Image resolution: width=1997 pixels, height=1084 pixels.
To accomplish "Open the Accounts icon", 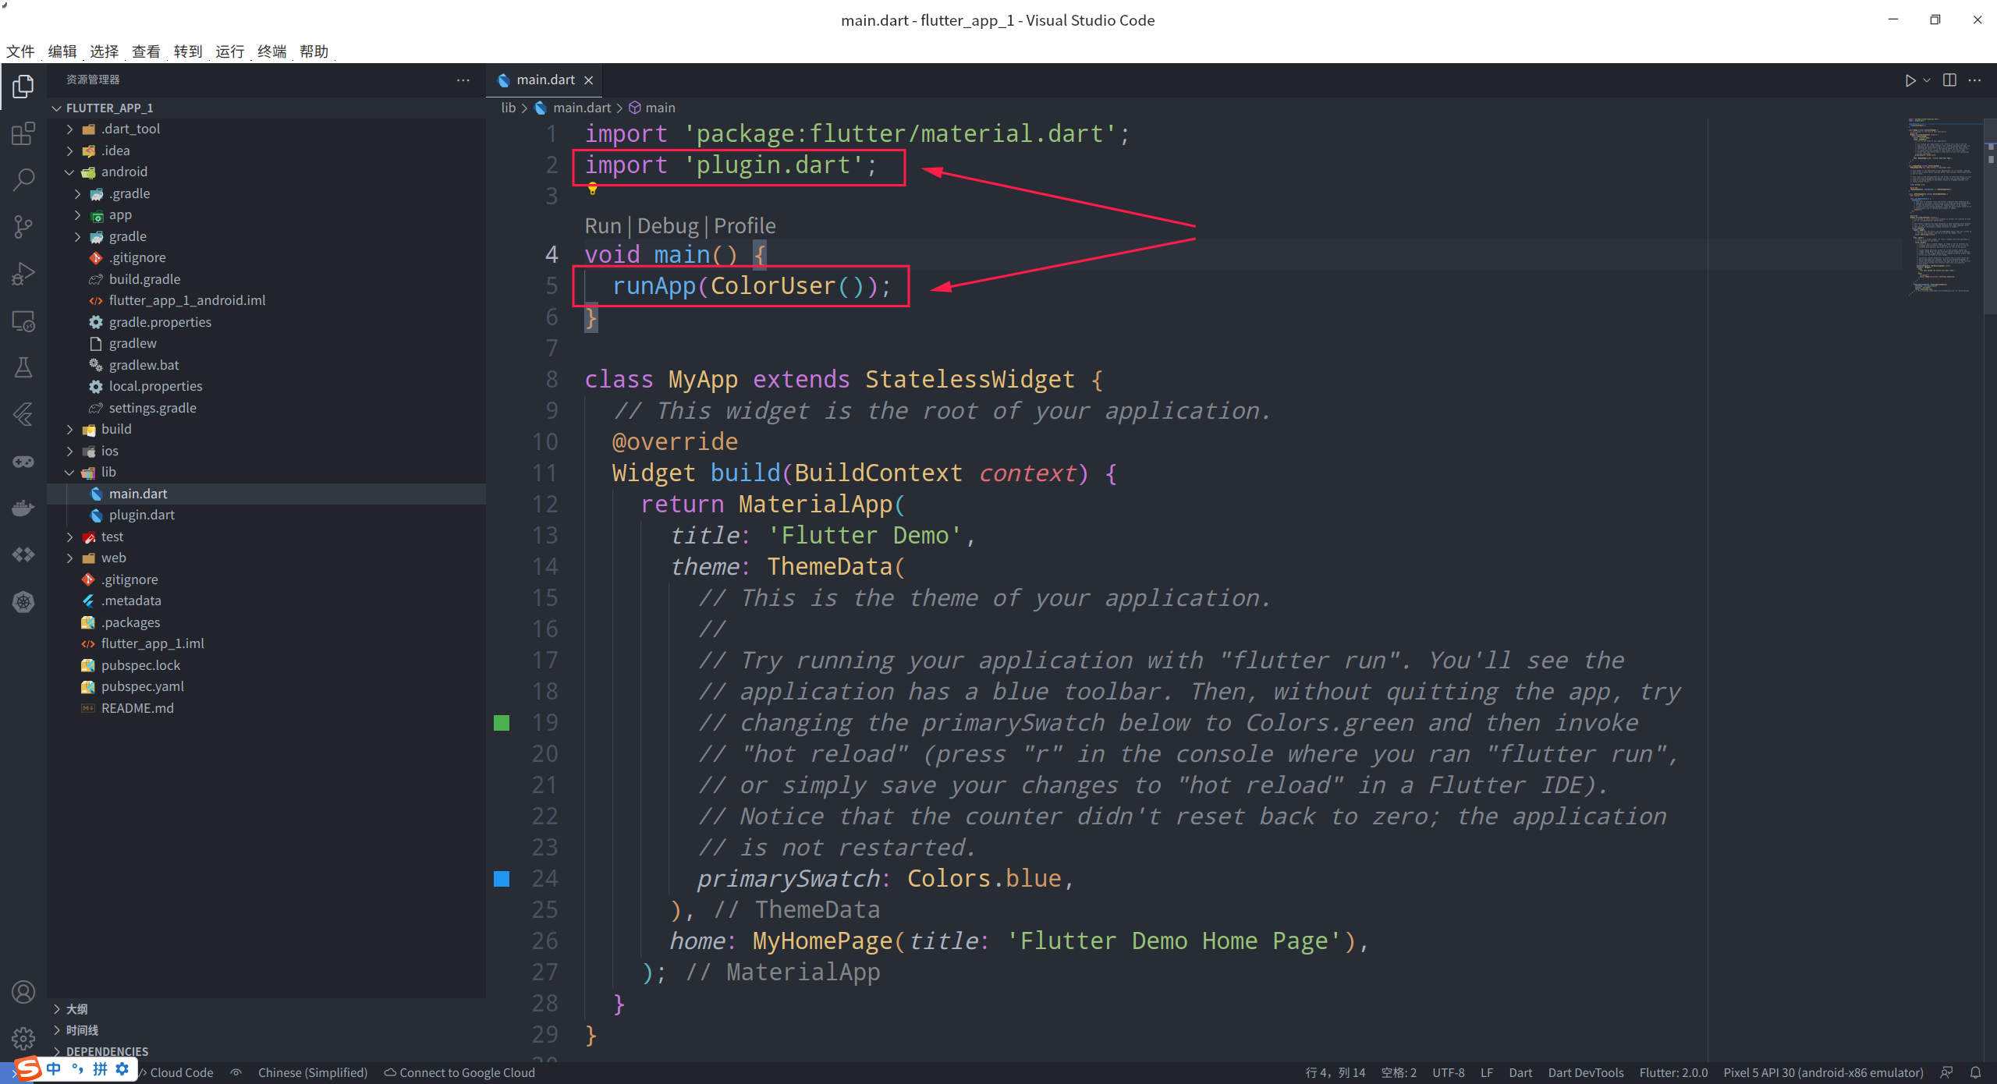I will click(x=23, y=992).
